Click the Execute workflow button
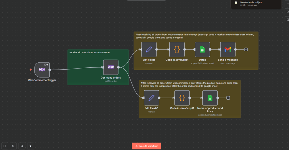 coord(146,146)
